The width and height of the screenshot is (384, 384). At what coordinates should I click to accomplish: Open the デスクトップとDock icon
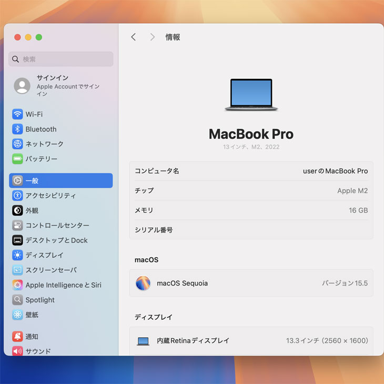[x=17, y=240]
